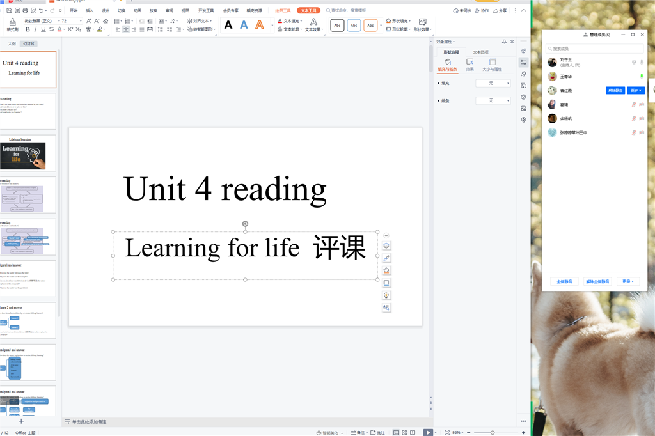This screenshot has width=655, height=436.
Task: Apply the black text preset style A
Action: tap(228, 25)
